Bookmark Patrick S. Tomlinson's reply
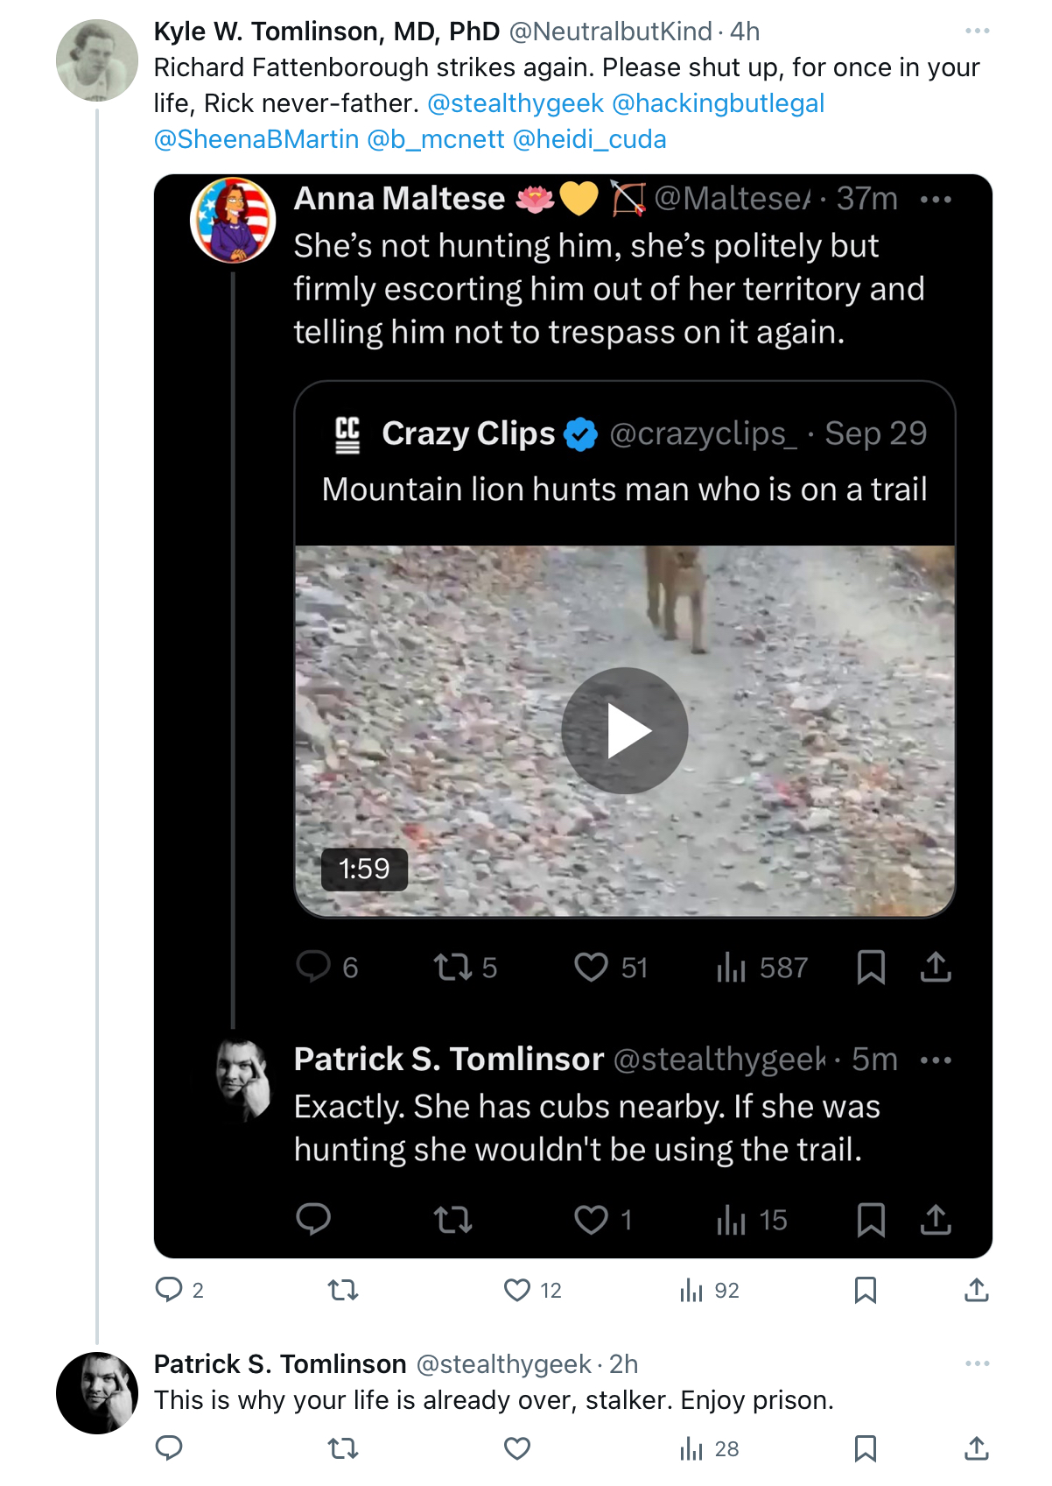 (866, 1448)
